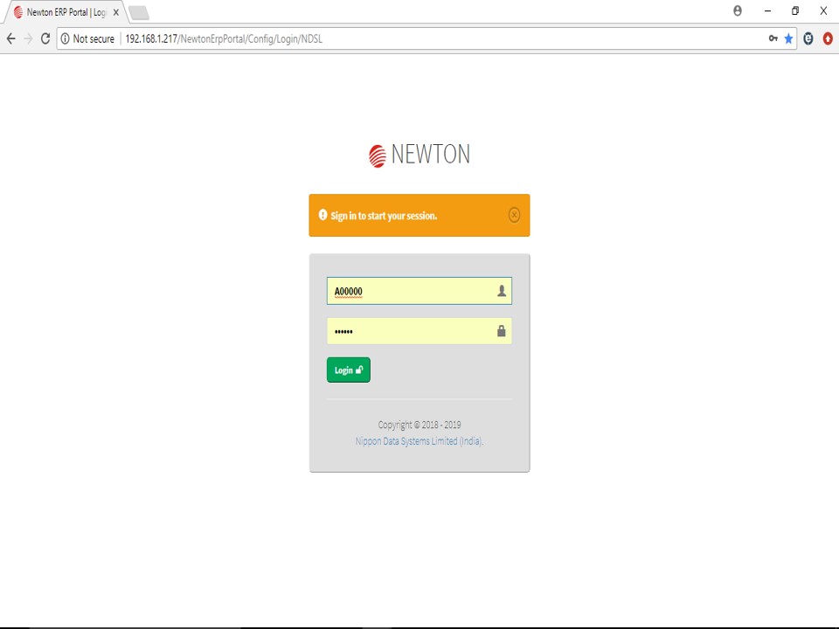
Task: Click the padlock icon in password field
Action: [x=502, y=331]
